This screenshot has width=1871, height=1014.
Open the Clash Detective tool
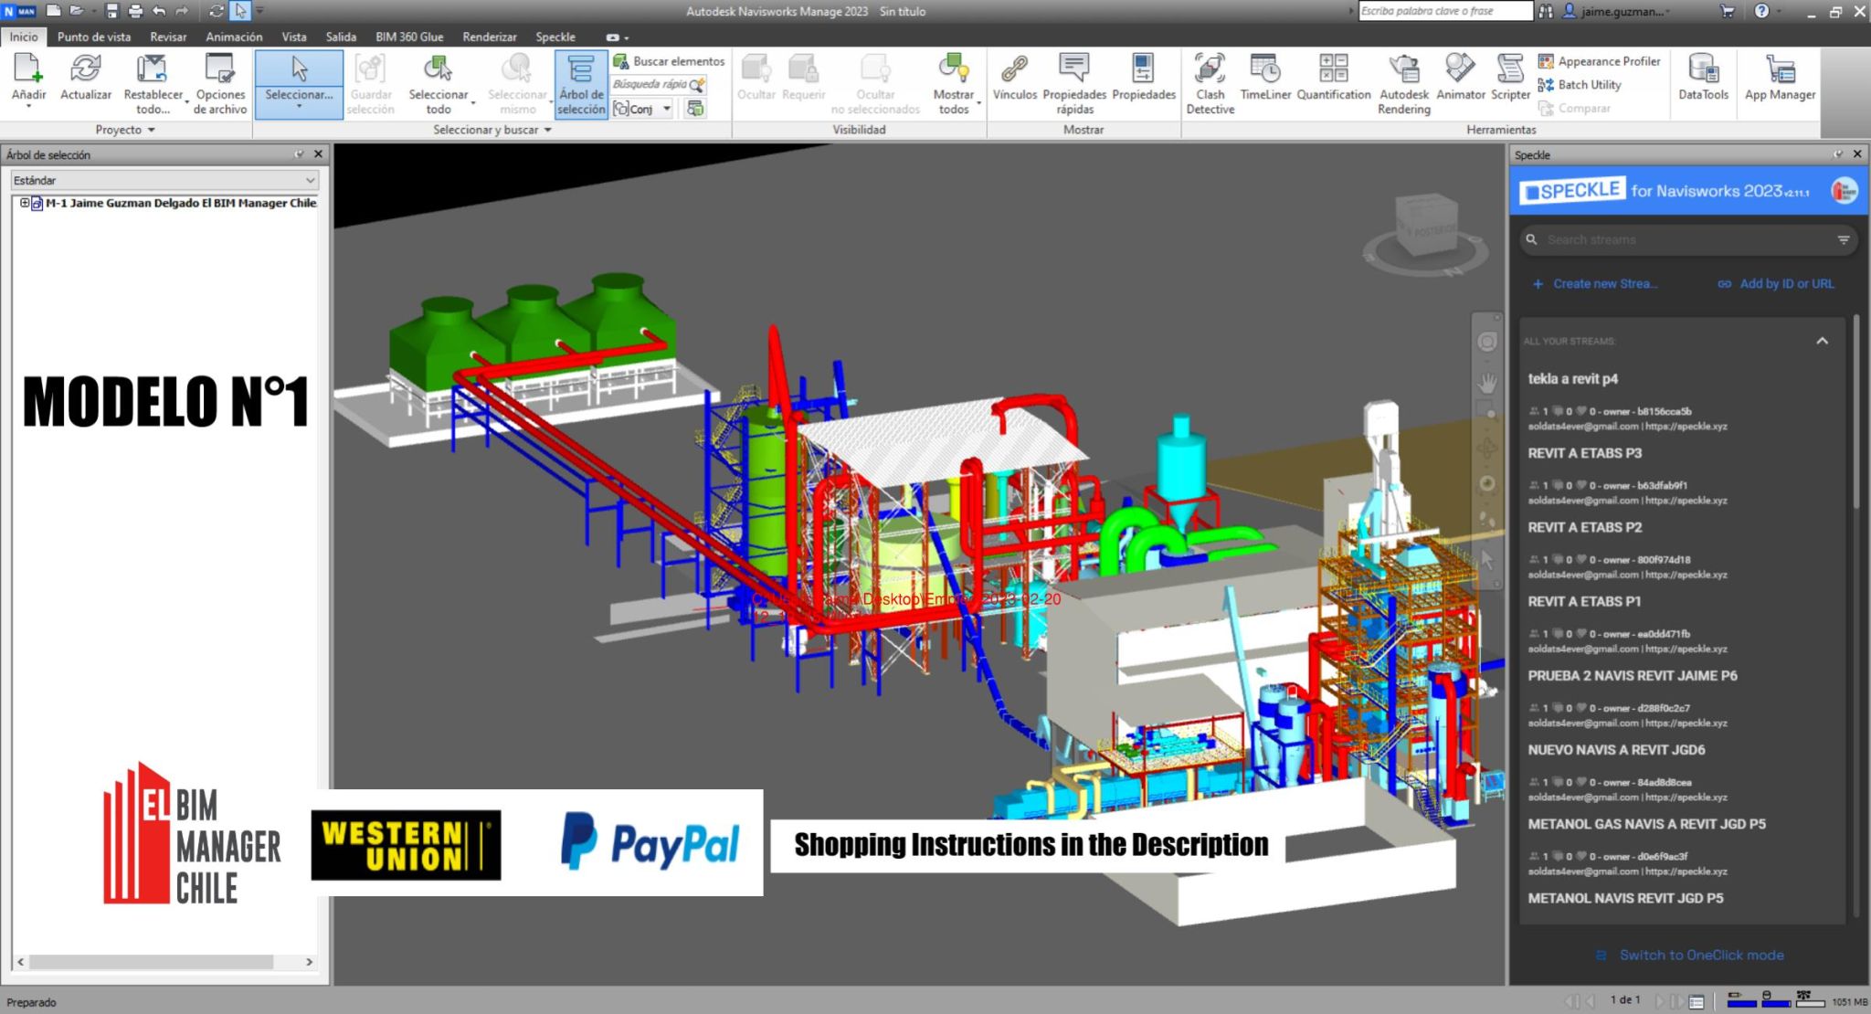coord(1210,82)
